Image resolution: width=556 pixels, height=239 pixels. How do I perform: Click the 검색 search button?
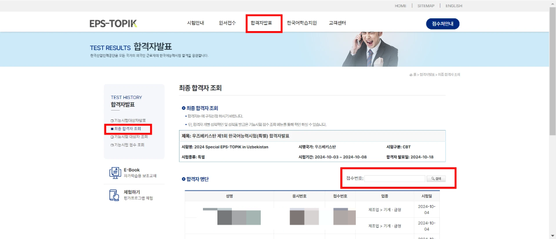coord(436,179)
